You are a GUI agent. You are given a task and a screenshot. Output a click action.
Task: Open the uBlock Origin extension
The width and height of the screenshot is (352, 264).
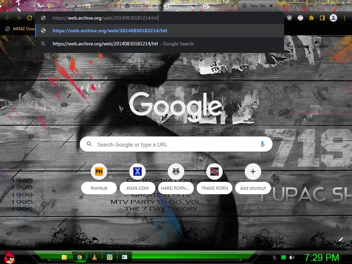pyautogui.click(x=289, y=18)
